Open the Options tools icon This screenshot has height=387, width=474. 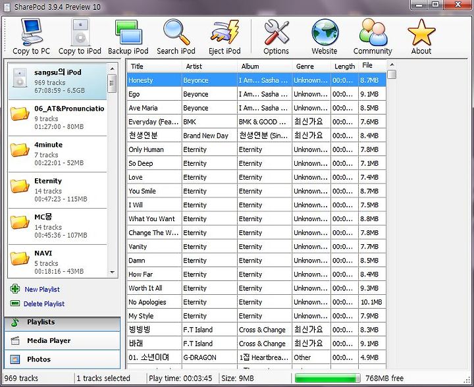click(276, 32)
